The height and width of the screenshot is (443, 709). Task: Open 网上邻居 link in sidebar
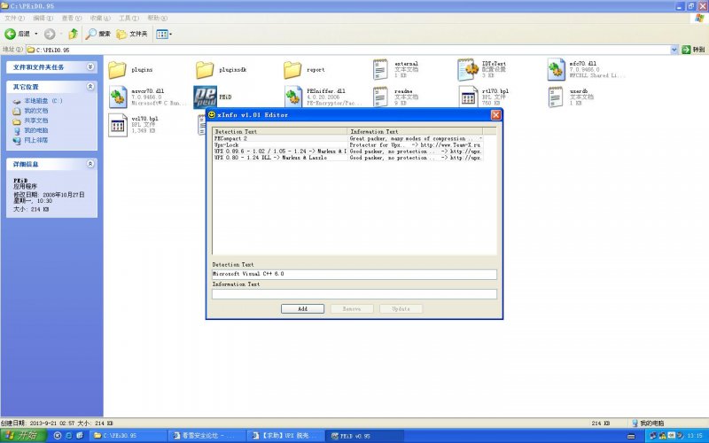point(30,140)
